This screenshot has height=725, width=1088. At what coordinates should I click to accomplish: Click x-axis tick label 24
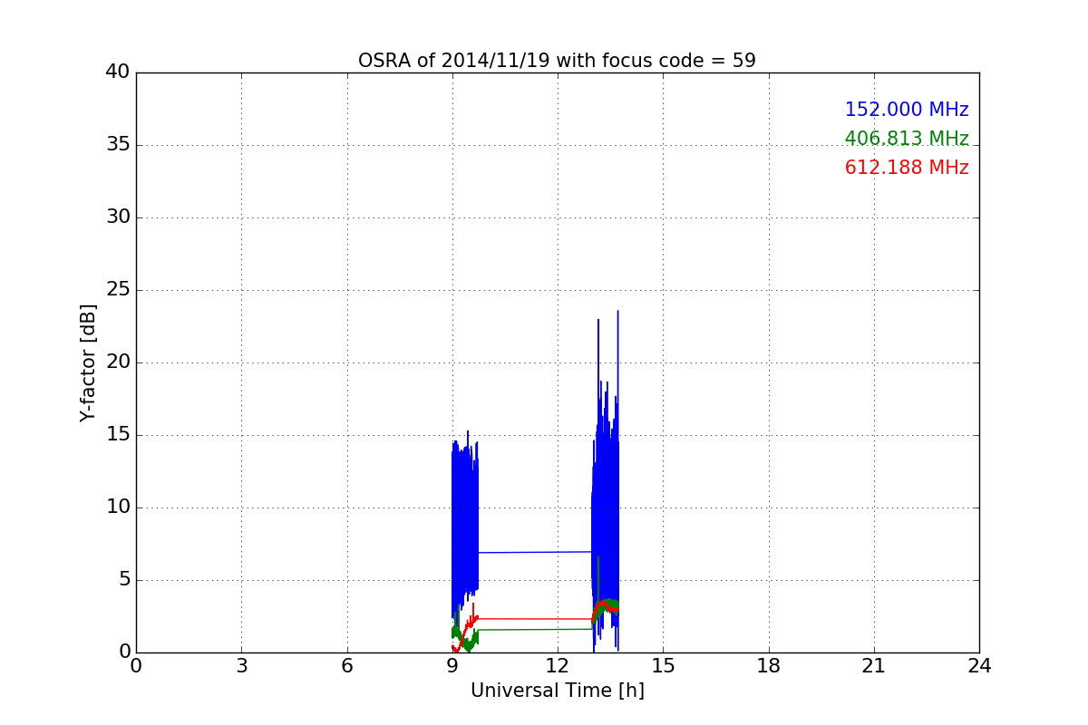click(979, 666)
